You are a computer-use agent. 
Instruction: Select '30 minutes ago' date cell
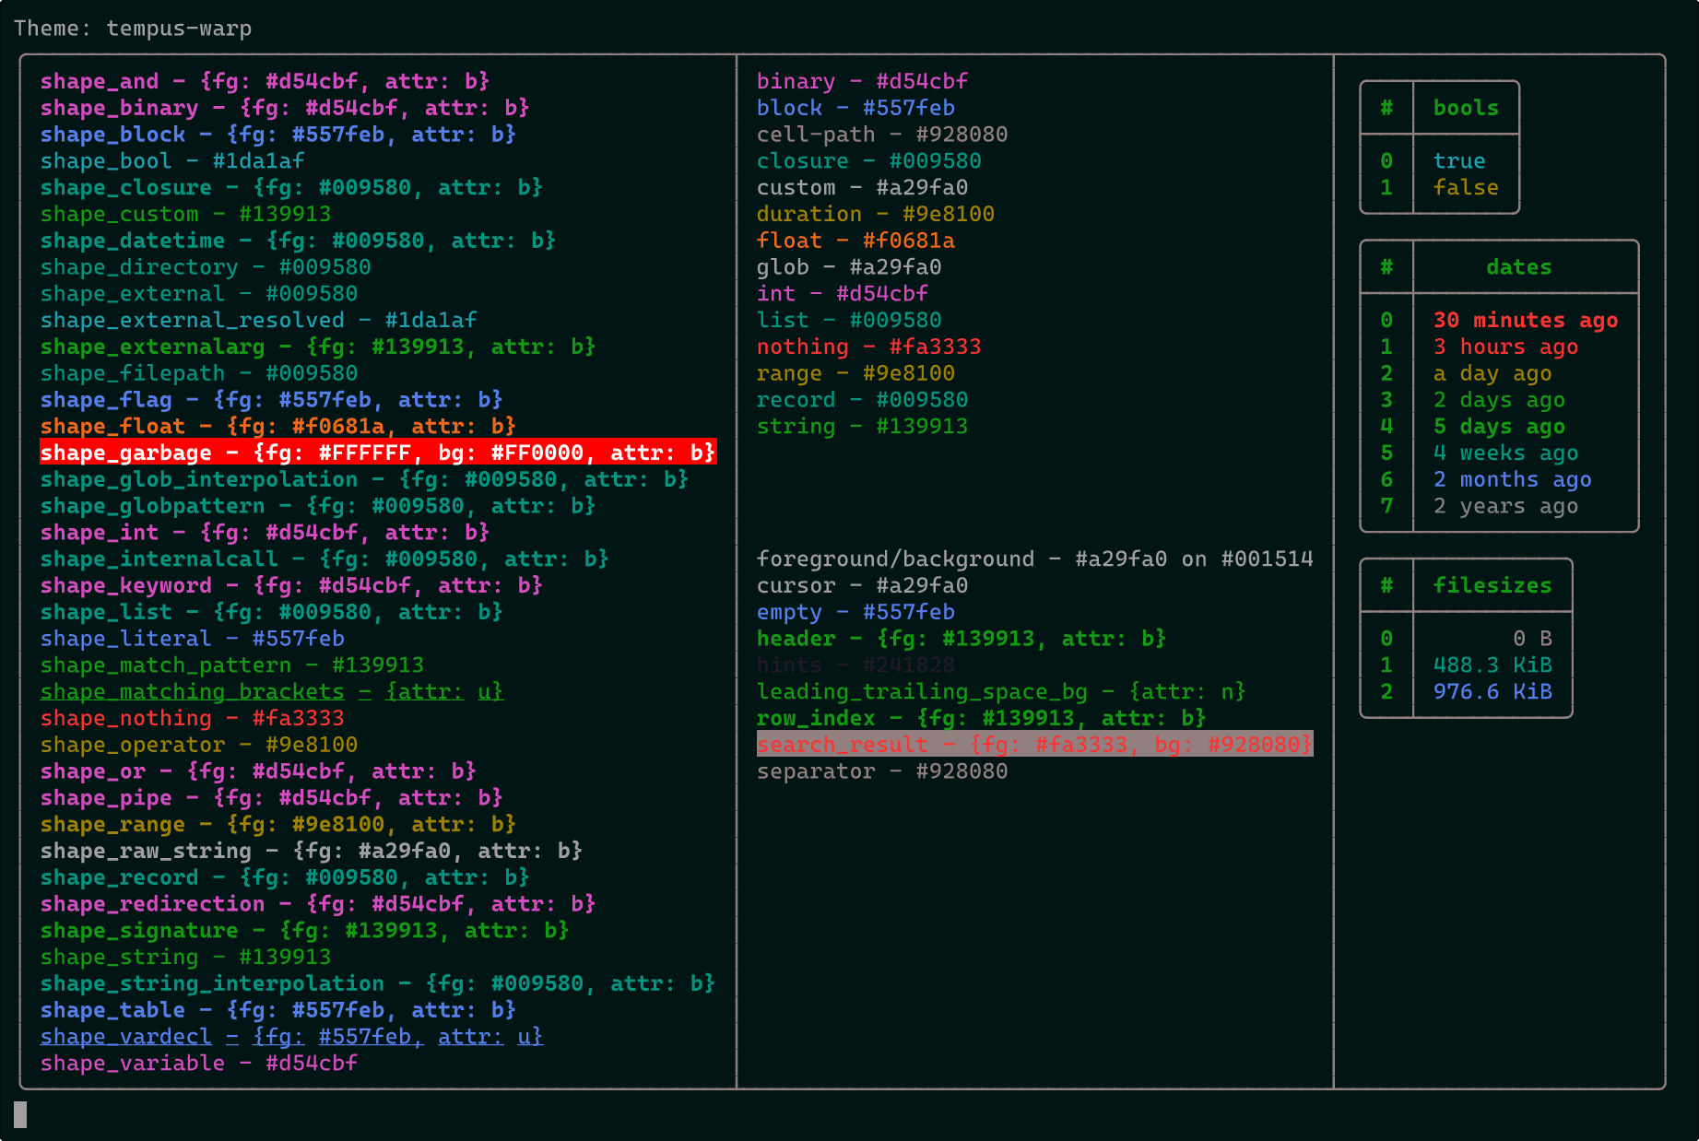point(1526,321)
